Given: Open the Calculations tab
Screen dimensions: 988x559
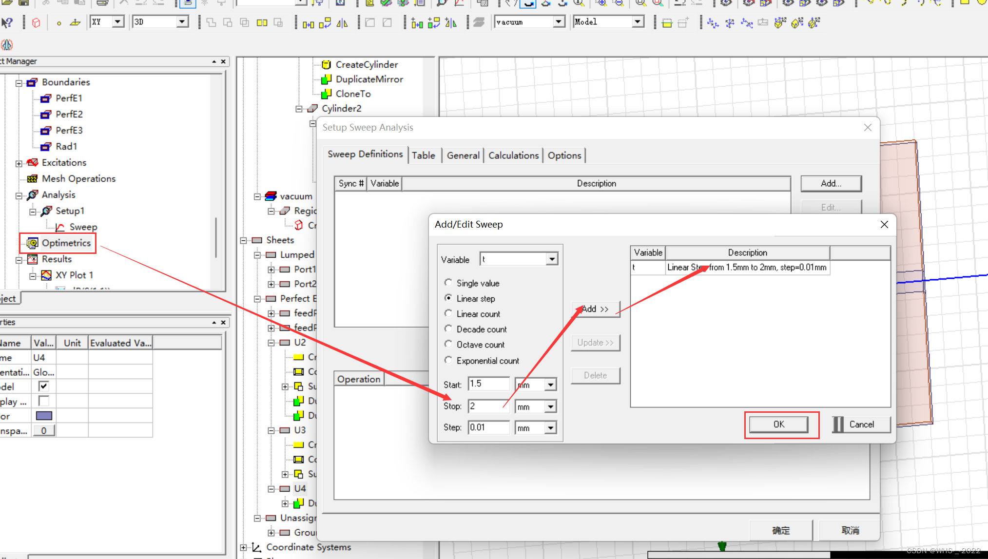Looking at the screenshot, I should [513, 155].
